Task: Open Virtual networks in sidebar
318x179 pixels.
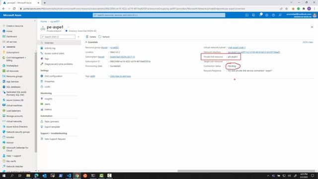Action: (14, 121)
